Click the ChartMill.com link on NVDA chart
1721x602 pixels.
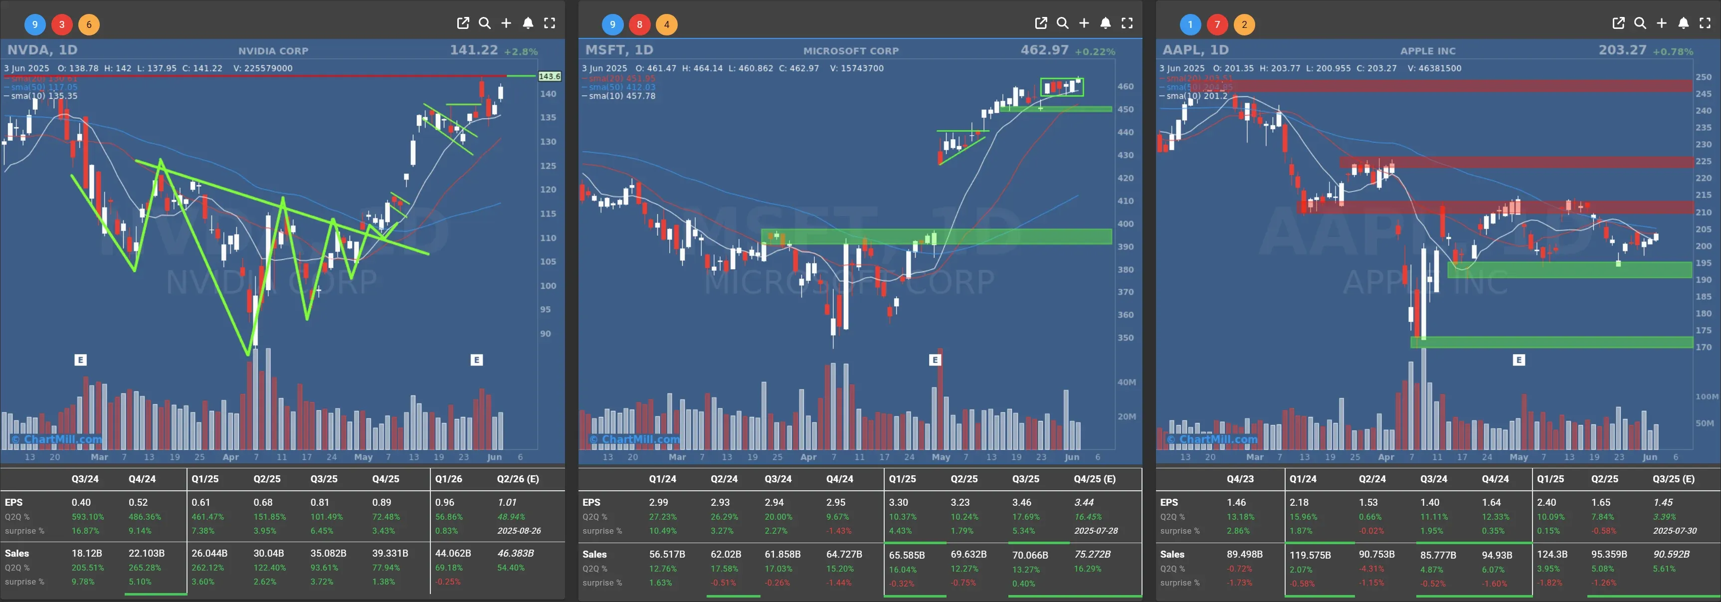pyautogui.click(x=57, y=439)
